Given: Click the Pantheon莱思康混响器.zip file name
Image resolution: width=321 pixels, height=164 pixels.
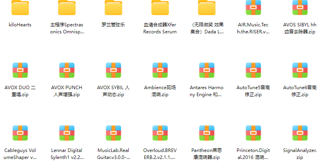Looking at the screenshot, I should 207,154.
